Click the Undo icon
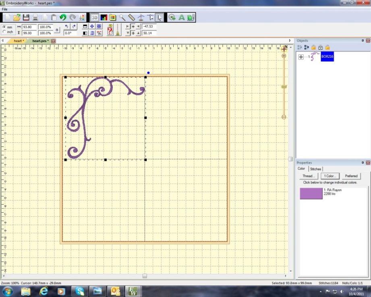 tap(63, 17)
